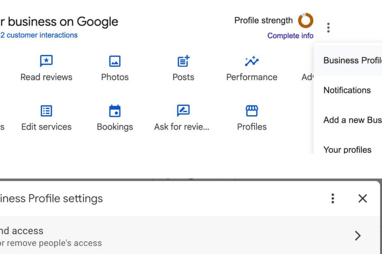Click the Posts label

click(183, 77)
